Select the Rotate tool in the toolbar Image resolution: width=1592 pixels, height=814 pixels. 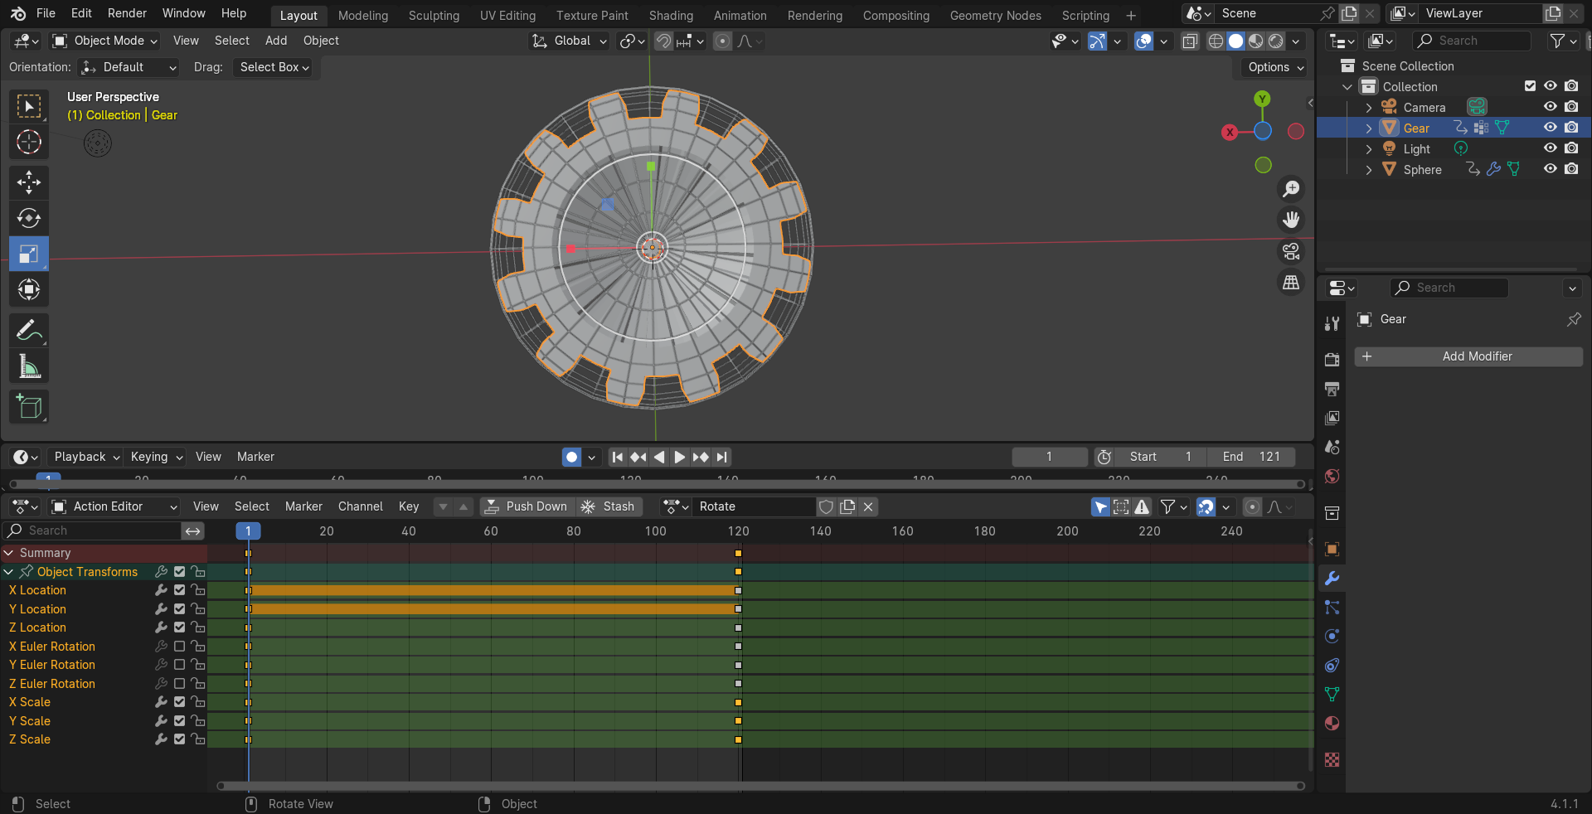[x=29, y=218]
